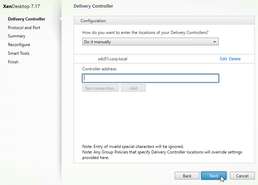Go to the next wizard page
Image resolution: width=258 pixels, height=185 pixels.
click(214, 176)
